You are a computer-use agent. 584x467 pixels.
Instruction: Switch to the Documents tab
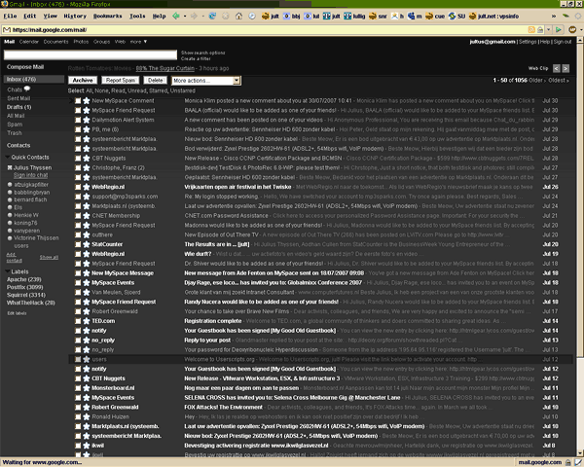point(55,42)
